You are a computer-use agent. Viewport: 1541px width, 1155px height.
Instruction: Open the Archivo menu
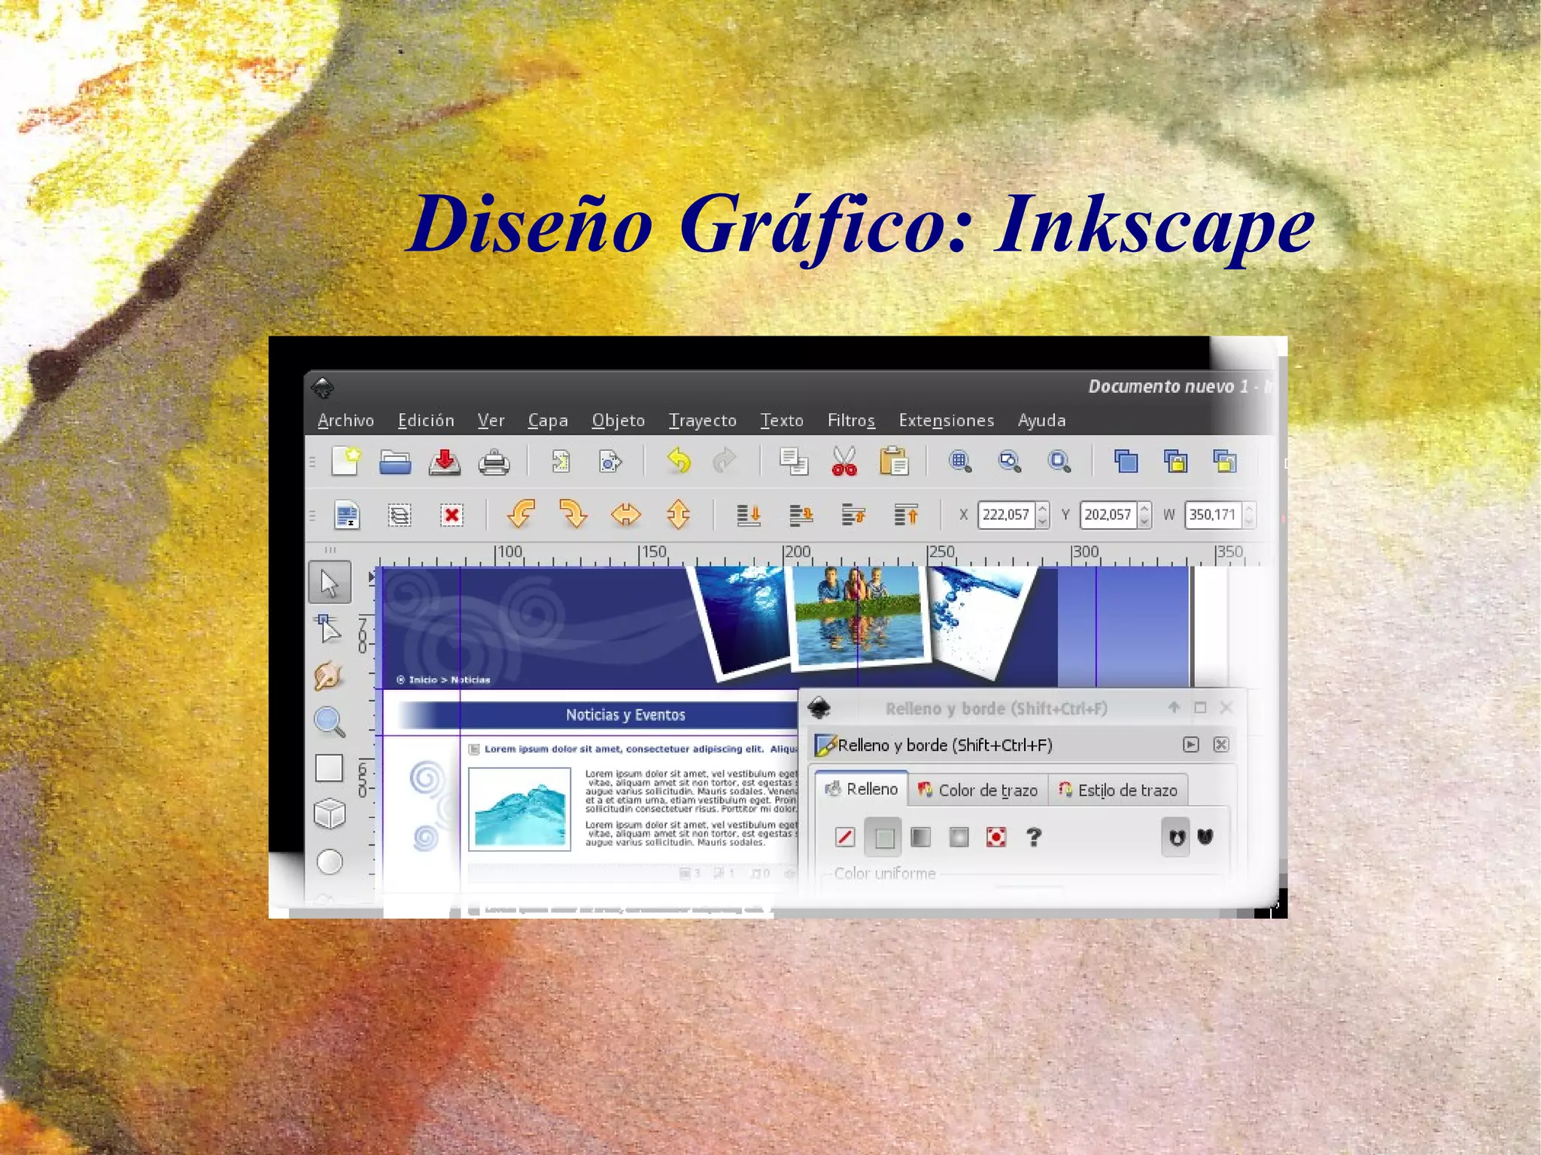345,421
